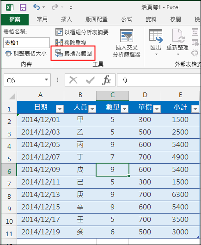
Task: Select the cell containing 甲
Action: click(80, 120)
